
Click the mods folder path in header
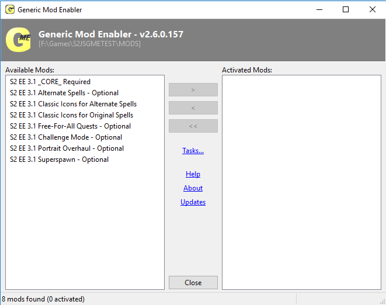pos(89,44)
